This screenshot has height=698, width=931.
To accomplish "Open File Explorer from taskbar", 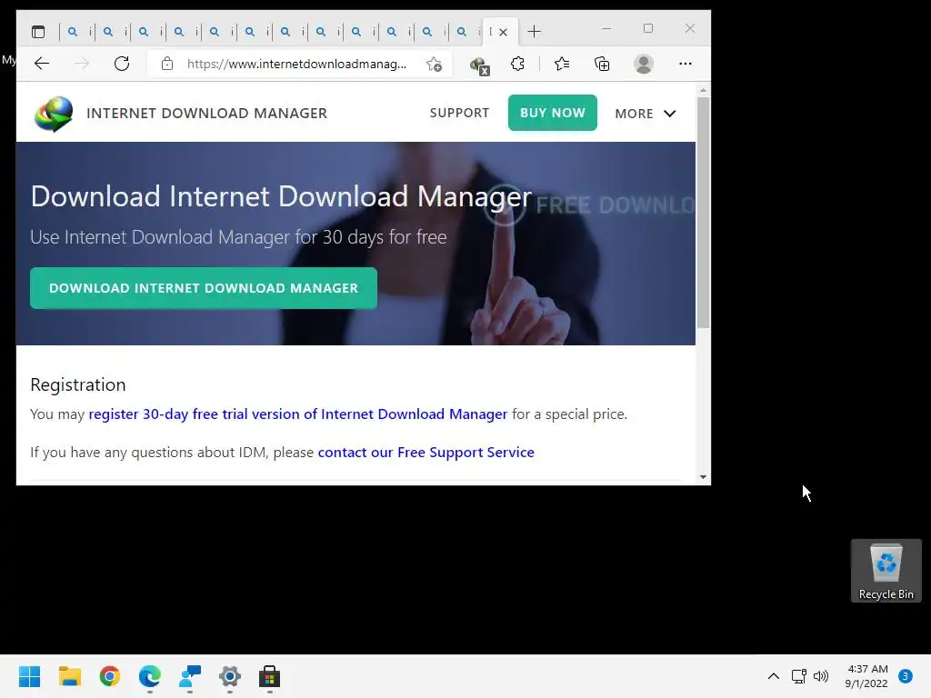I will click(x=69, y=676).
